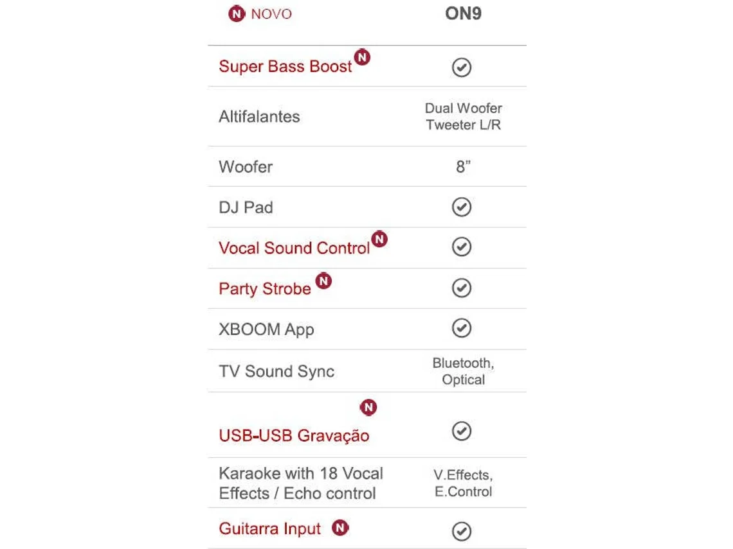Click the Super Bass Boost label
733x549 pixels.
pos(285,66)
